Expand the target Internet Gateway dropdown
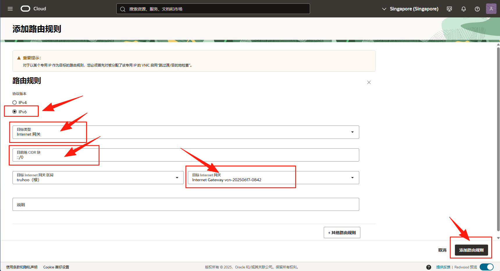The height and width of the screenshot is (271, 500). pyautogui.click(x=352, y=178)
